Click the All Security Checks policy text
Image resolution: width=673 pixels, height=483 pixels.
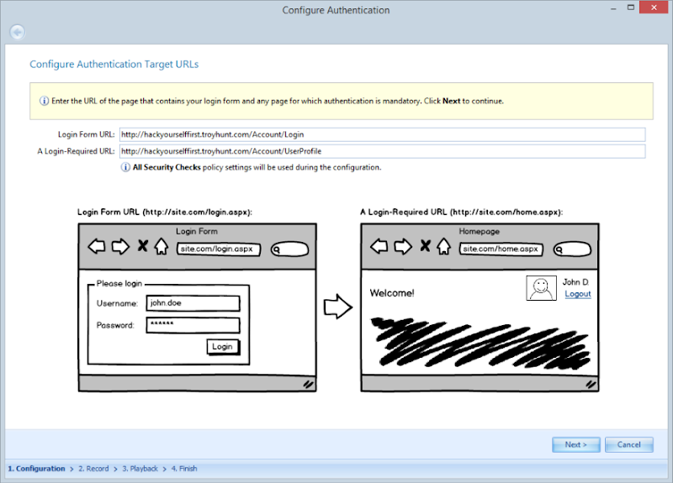pos(257,167)
